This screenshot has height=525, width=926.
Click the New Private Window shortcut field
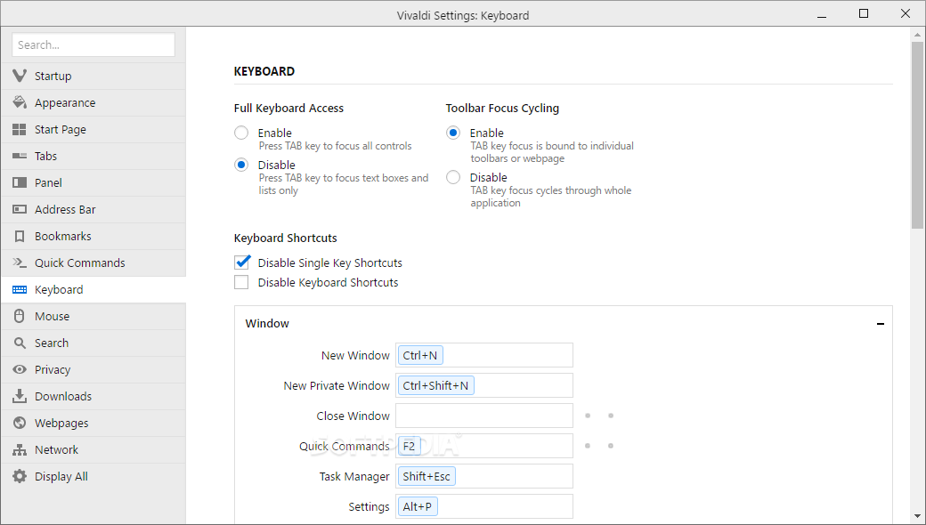[x=484, y=385]
